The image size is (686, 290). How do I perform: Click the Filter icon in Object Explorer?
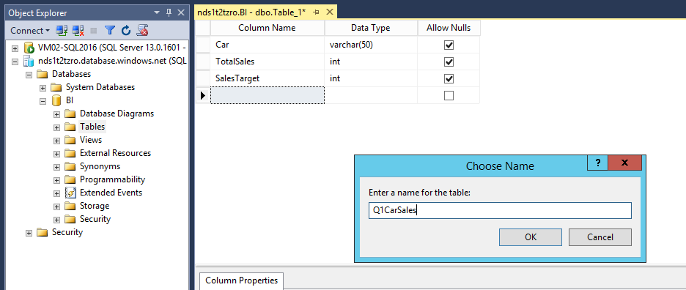pos(110,30)
